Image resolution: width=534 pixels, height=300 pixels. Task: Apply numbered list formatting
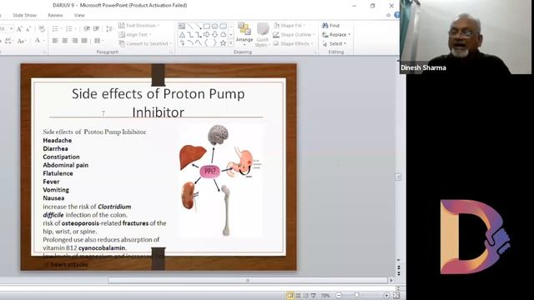coord(70,29)
